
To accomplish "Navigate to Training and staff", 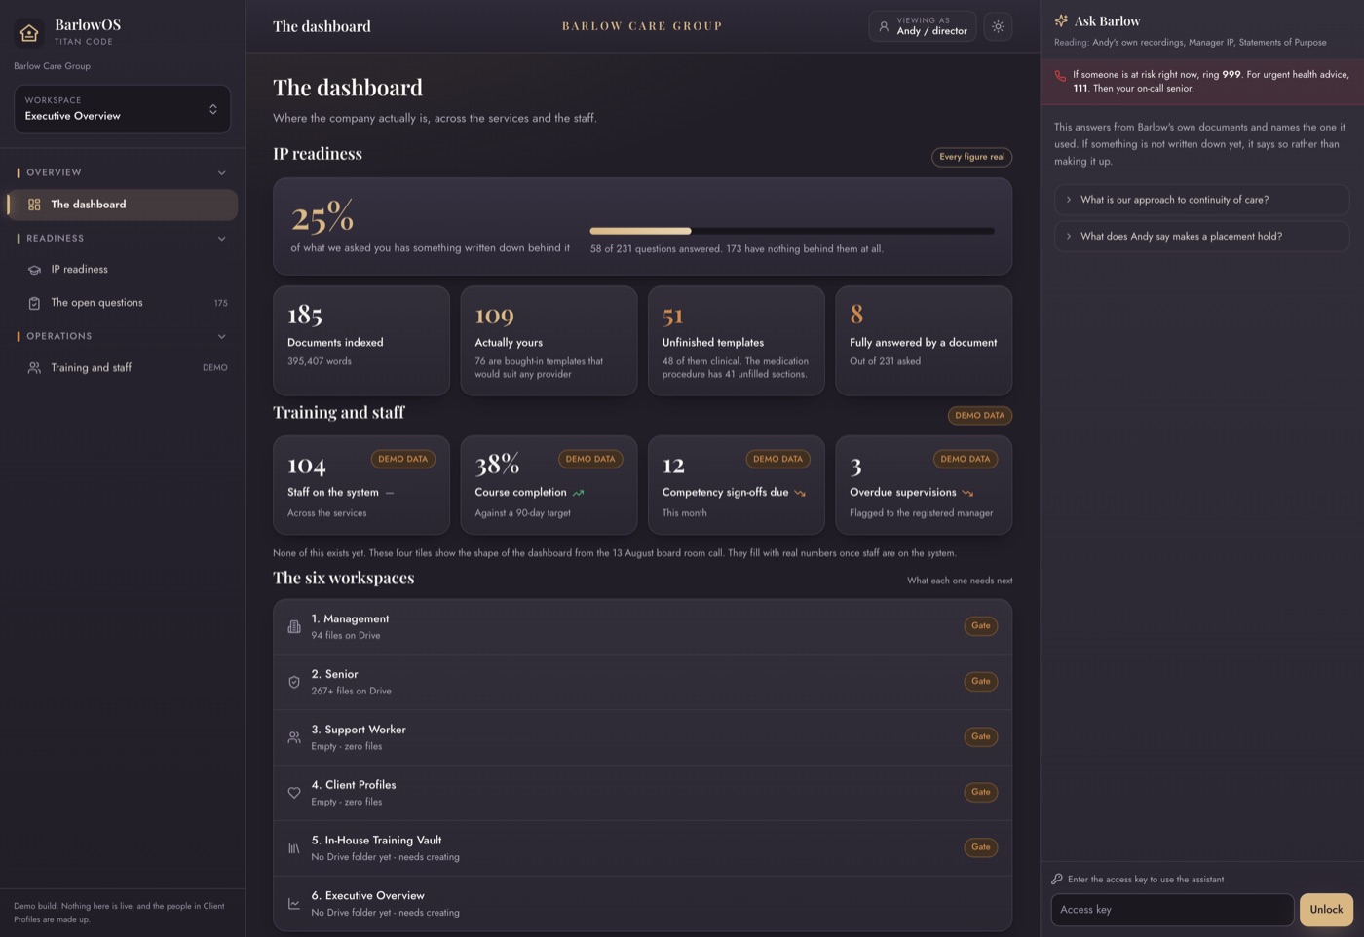I will [122, 368].
